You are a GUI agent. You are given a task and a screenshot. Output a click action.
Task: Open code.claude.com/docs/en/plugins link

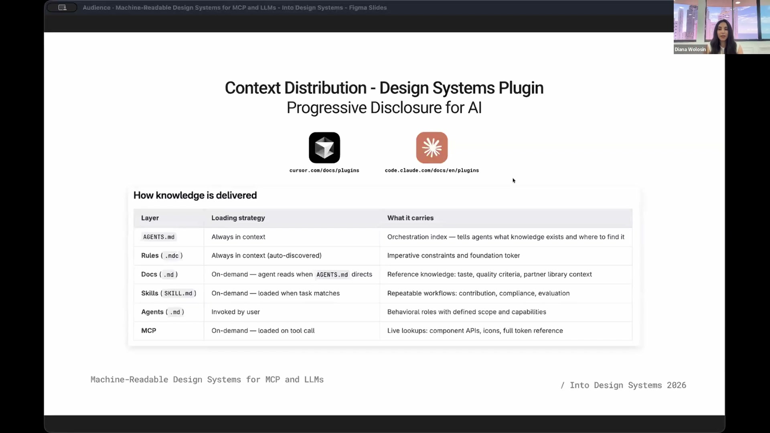432,170
